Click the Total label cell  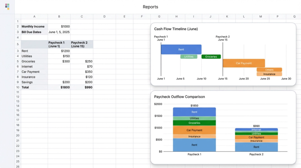click(34, 87)
